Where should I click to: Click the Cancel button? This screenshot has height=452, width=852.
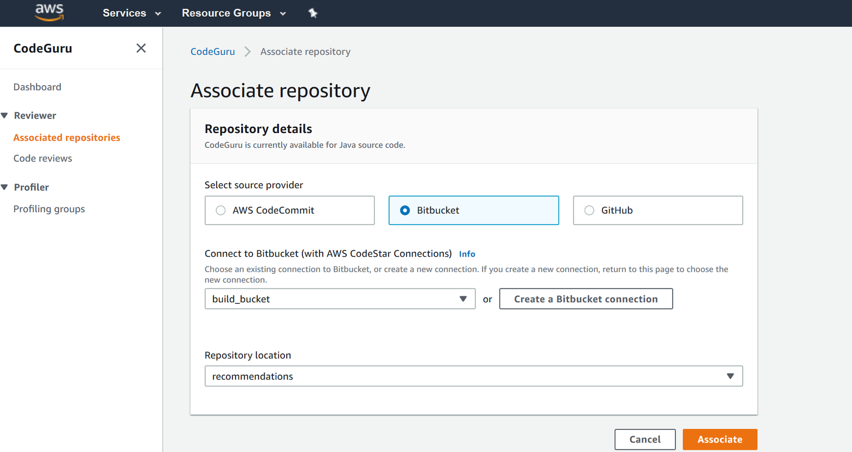645,439
